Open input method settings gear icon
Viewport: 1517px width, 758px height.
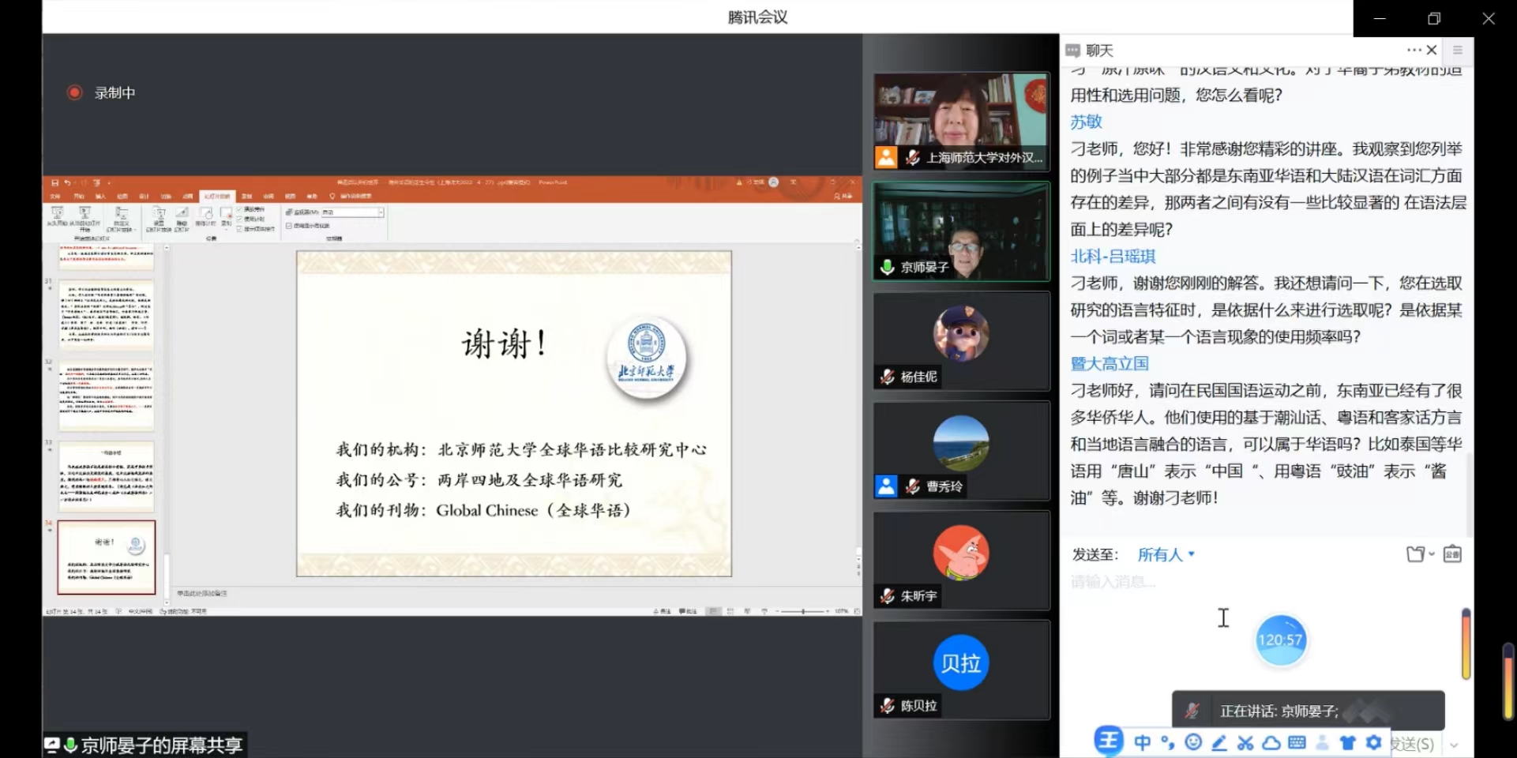(1374, 742)
